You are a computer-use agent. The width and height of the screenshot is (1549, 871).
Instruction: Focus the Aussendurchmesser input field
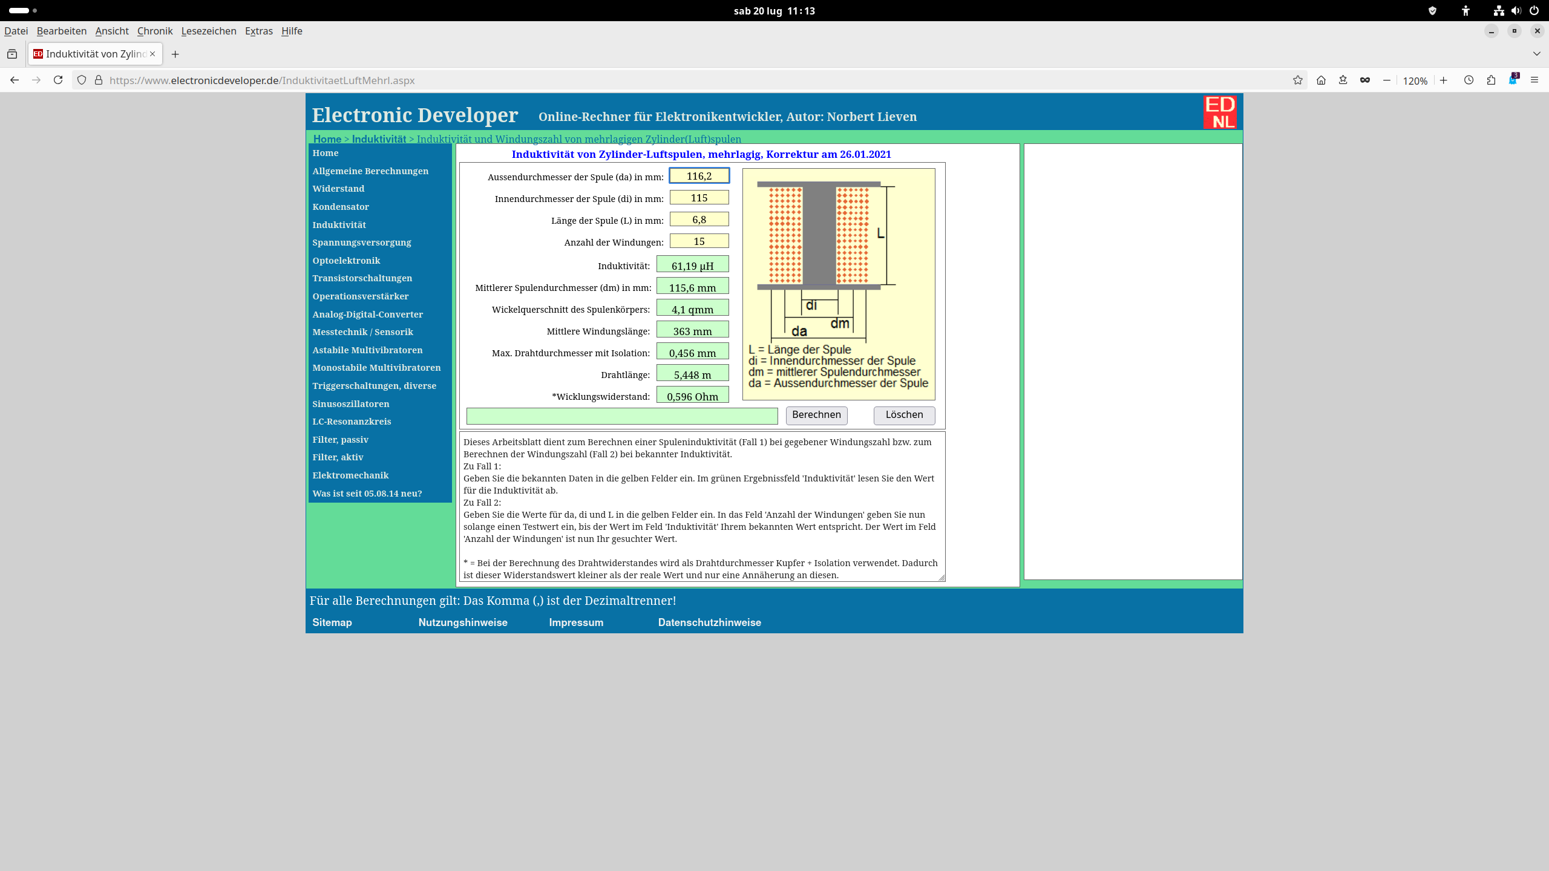pos(699,176)
